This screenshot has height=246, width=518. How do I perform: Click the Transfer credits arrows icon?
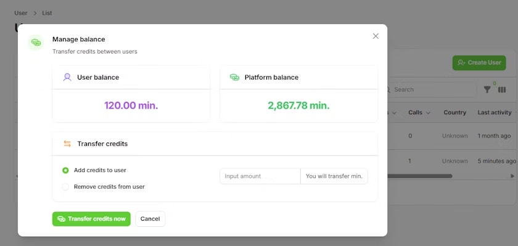pos(67,144)
